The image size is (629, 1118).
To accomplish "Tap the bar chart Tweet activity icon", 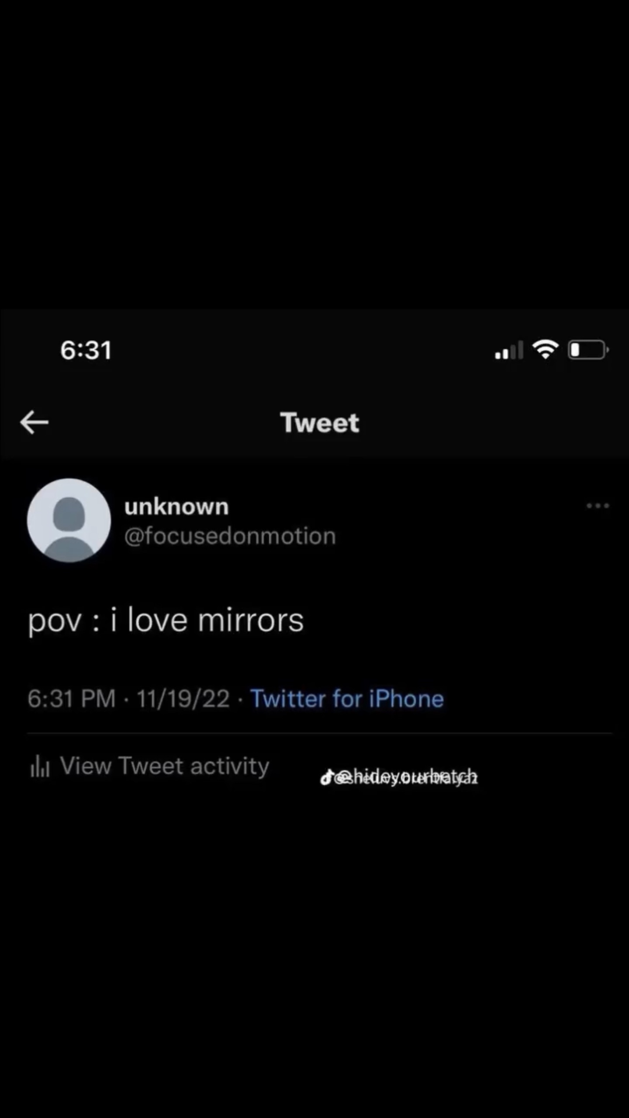I will [40, 767].
